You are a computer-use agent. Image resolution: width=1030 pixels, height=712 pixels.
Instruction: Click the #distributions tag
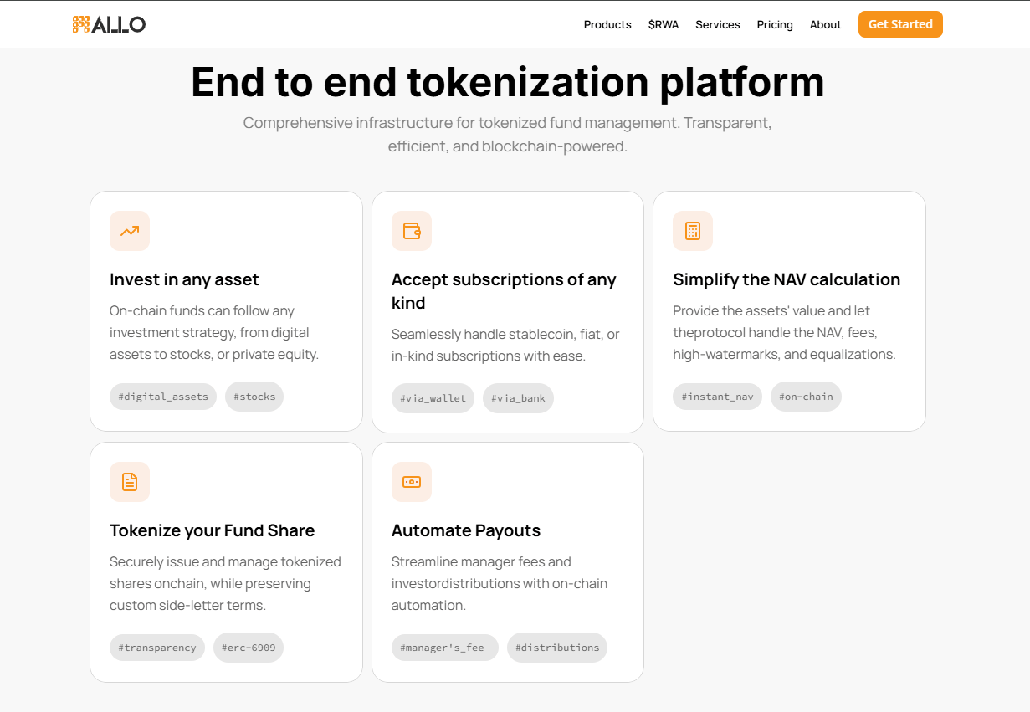[557, 648]
